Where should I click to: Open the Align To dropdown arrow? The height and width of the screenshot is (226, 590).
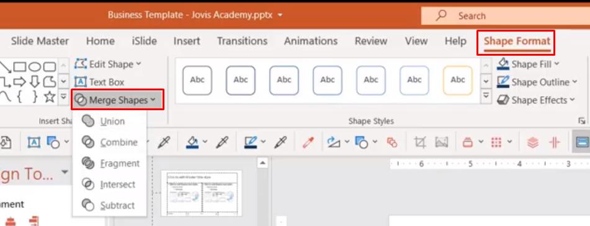tap(65, 172)
